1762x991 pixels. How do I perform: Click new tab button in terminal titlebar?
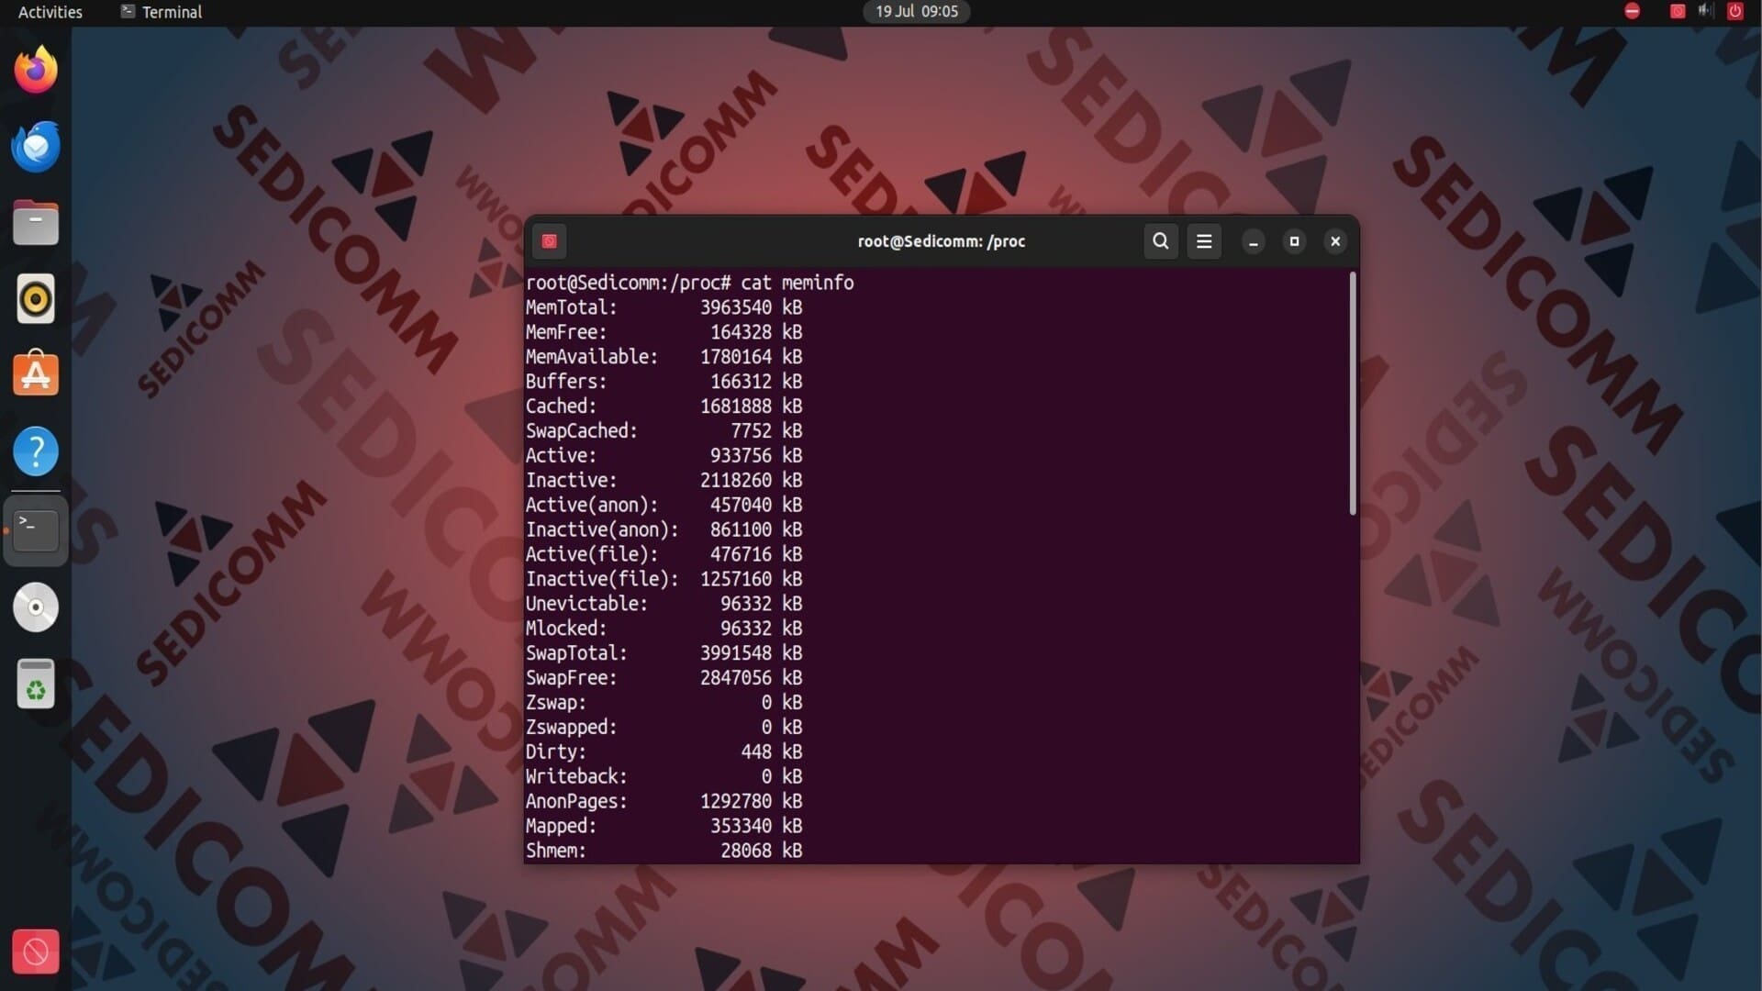[x=550, y=241]
